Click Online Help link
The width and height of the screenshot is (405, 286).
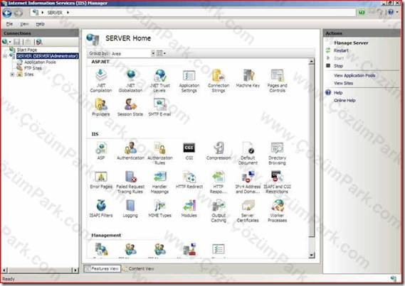(x=344, y=100)
